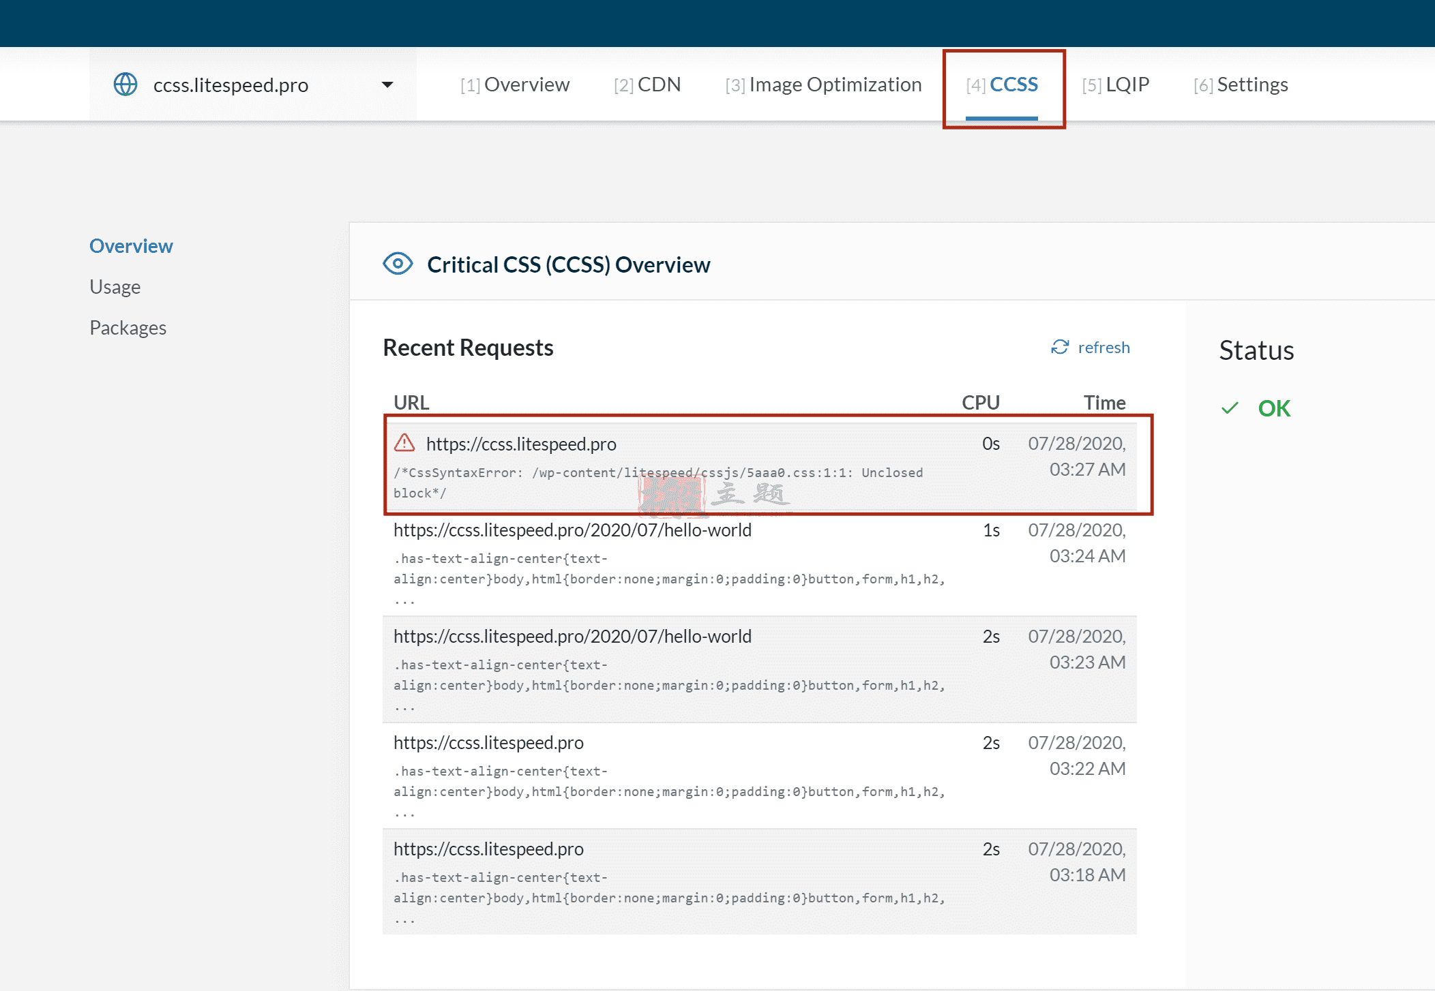Select Overview in the left sidebar
The image size is (1435, 991).
pos(131,246)
